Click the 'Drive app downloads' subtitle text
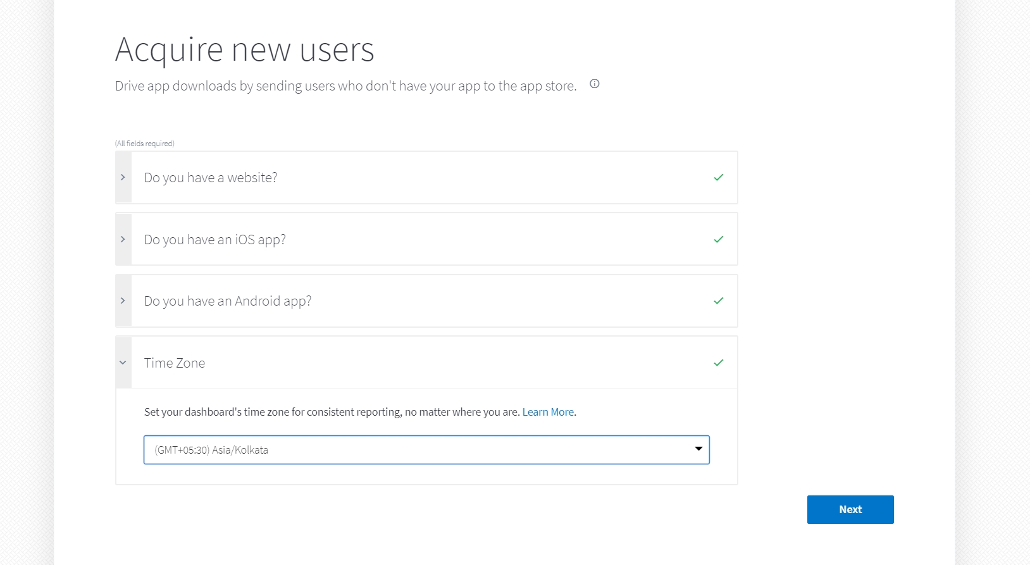Viewport: 1030px width, 565px height. (345, 86)
